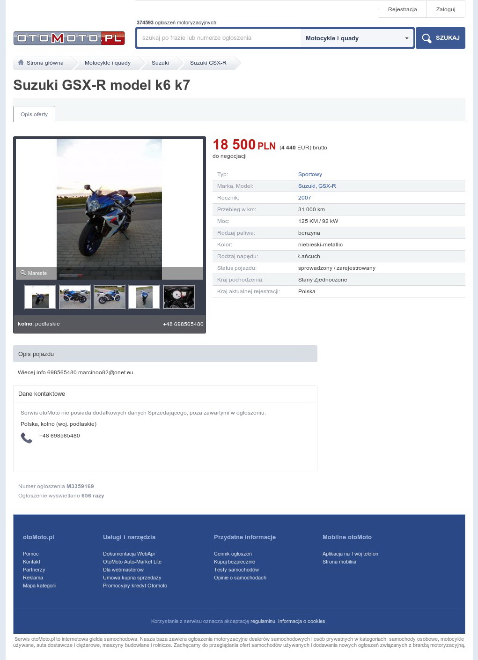The width and height of the screenshot is (478, 660).
Task: Click the SZUKAJ search button
Action: tap(441, 38)
